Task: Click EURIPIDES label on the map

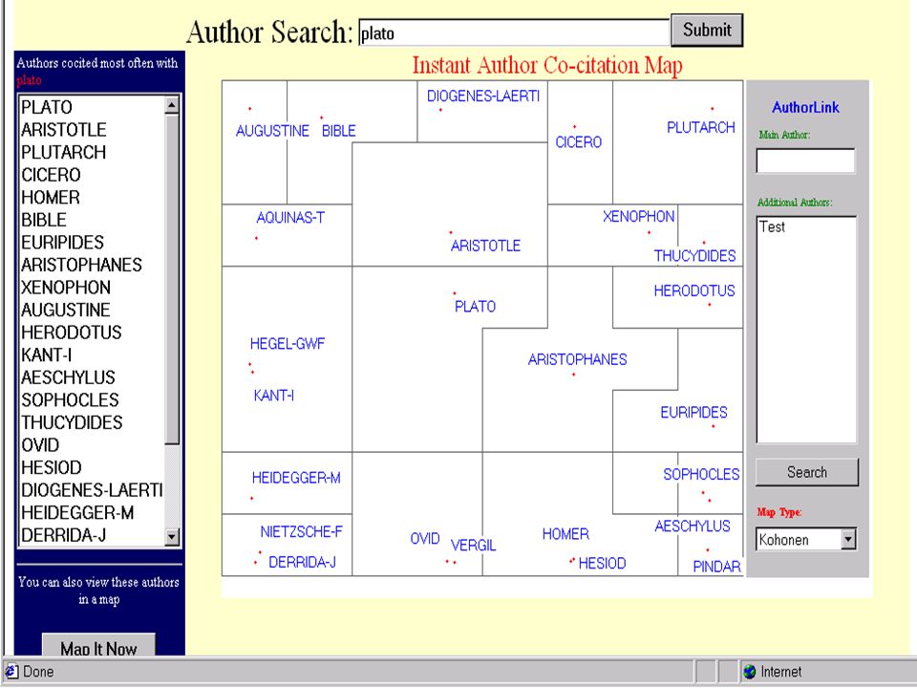Action: click(693, 413)
